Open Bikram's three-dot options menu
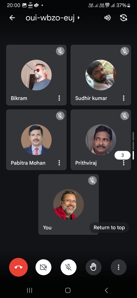 [x=59, y=98]
